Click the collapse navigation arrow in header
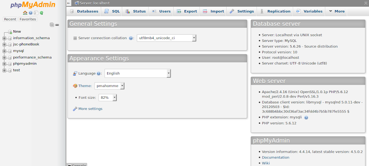This screenshot has height=166, width=369. point(68,3)
